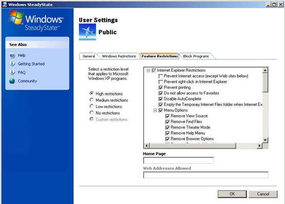The width and height of the screenshot is (285, 204).
Task: Uncheck Disable AutoComplete
Action: (x=161, y=99)
